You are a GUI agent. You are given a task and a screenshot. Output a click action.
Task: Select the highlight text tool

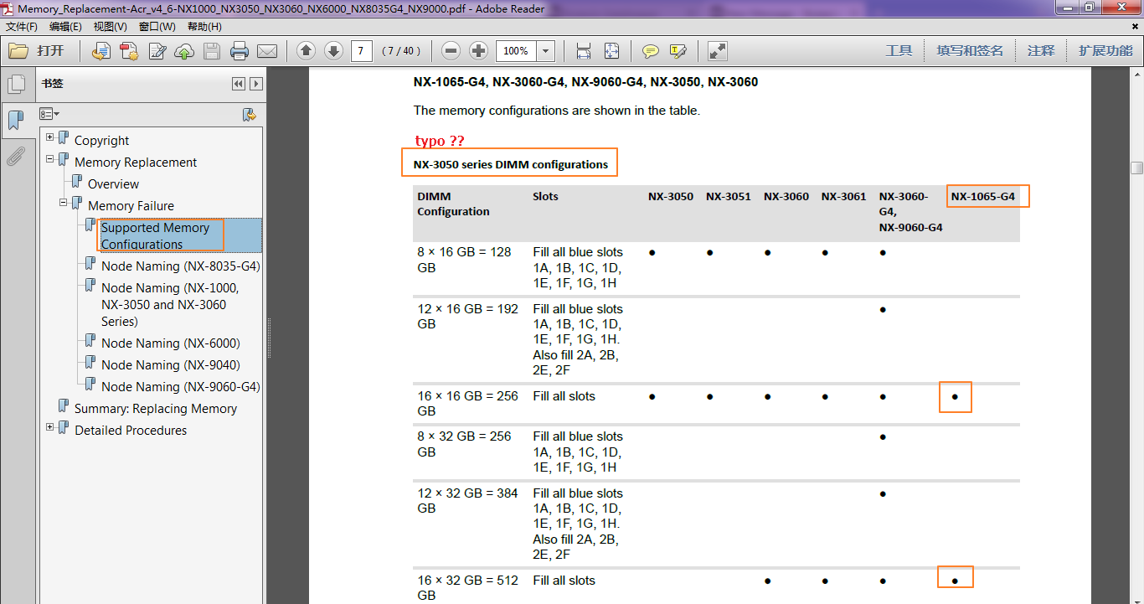coord(678,51)
